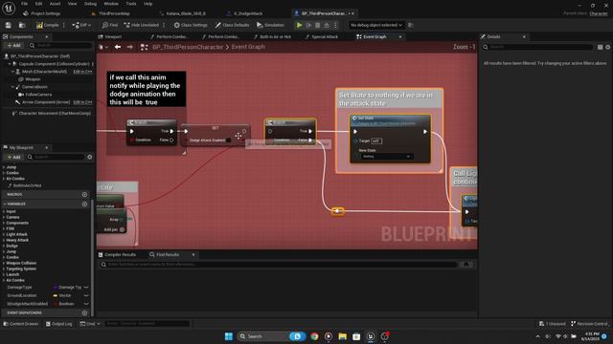Compile the blueprint
Screen dimensions: 613x344
click(x=47, y=25)
